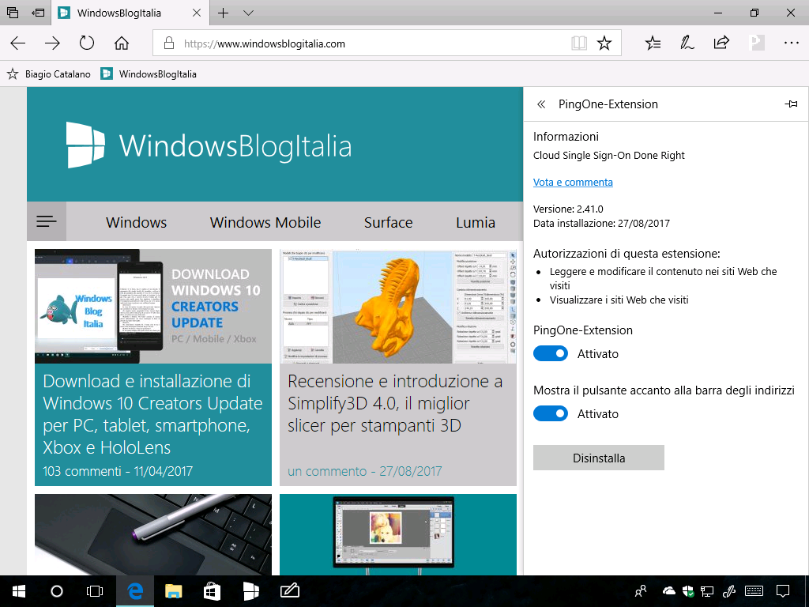Open Windows Defender shield tray icon
Screen dimensions: 809x607
(688, 591)
